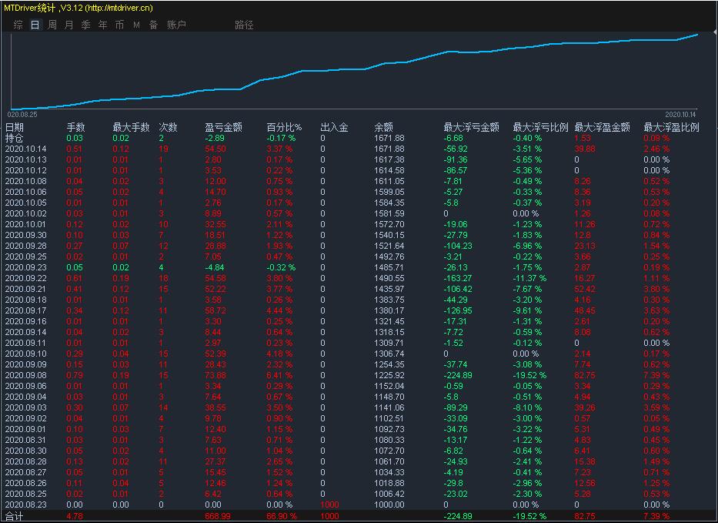Switch to the 综 summary tab
This screenshot has width=718, height=523.
(x=18, y=25)
